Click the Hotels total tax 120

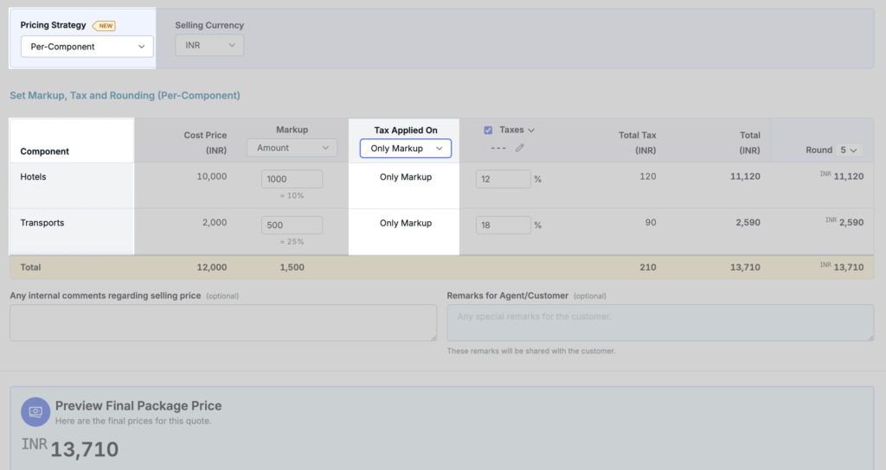coord(647,176)
